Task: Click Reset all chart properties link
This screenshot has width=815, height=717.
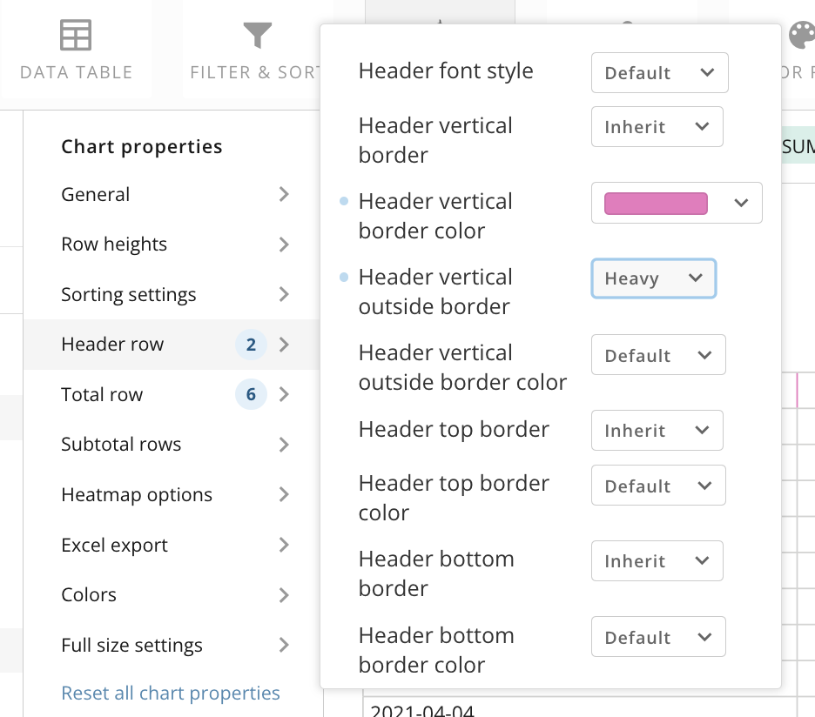Action: 171,694
